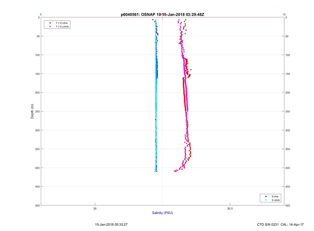The height and width of the screenshot is (231, 314).
Task: Click the cyan marker beside 'S climb'
Action: pyautogui.click(x=266, y=200)
